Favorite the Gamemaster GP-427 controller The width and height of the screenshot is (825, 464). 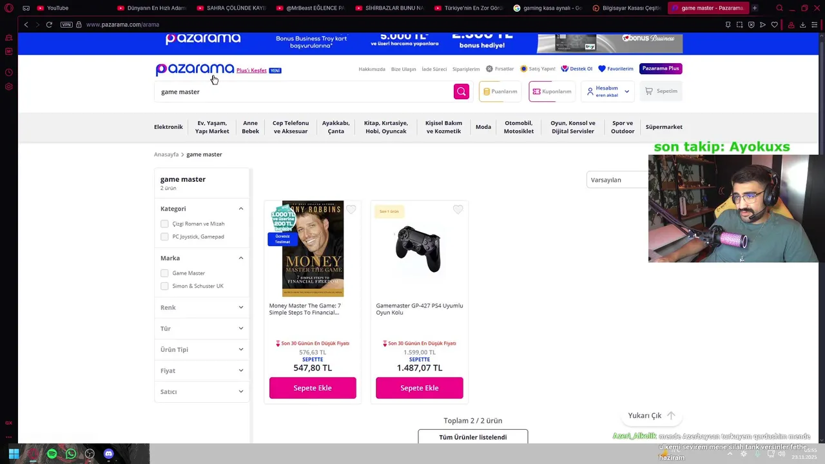[458, 209]
